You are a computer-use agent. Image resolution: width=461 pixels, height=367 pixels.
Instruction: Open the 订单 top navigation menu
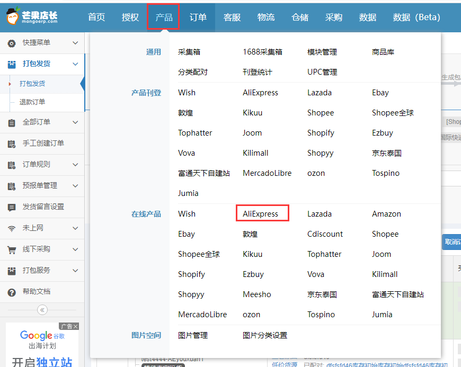[198, 17]
